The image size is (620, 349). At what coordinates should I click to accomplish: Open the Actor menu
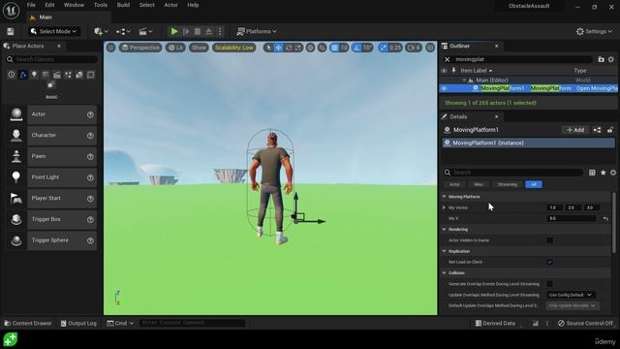click(170, 5)
